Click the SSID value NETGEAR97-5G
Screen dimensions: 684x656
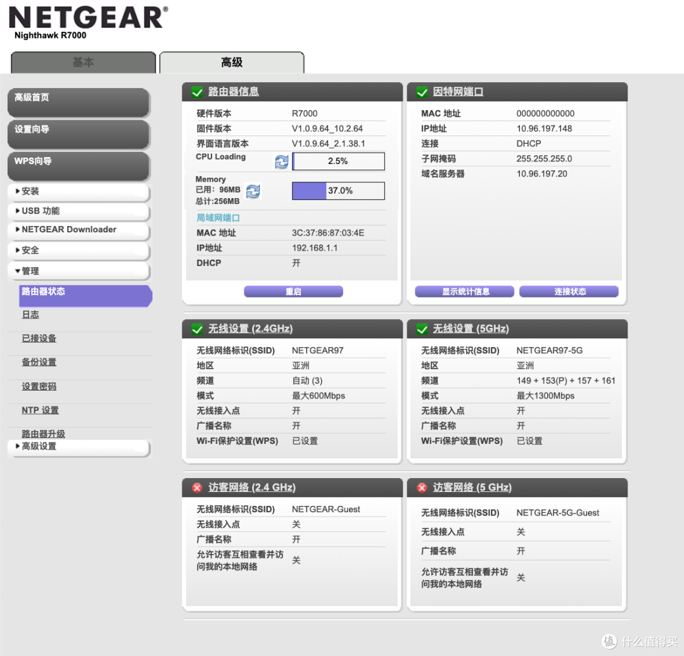550,351
